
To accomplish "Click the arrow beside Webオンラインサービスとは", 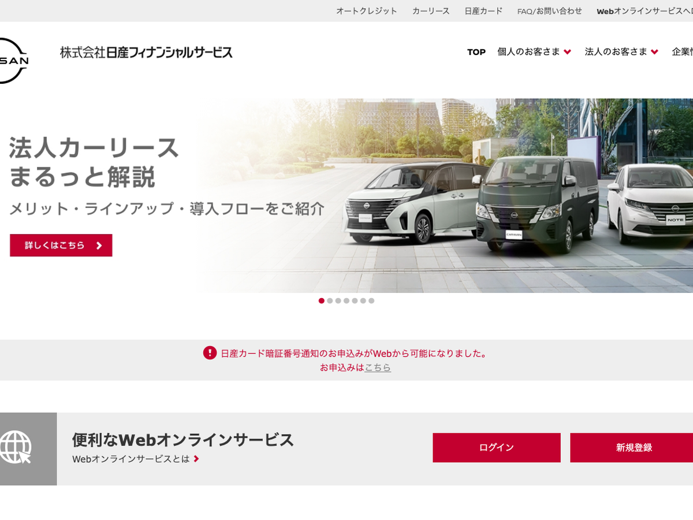I will click(x=196, y=459).
